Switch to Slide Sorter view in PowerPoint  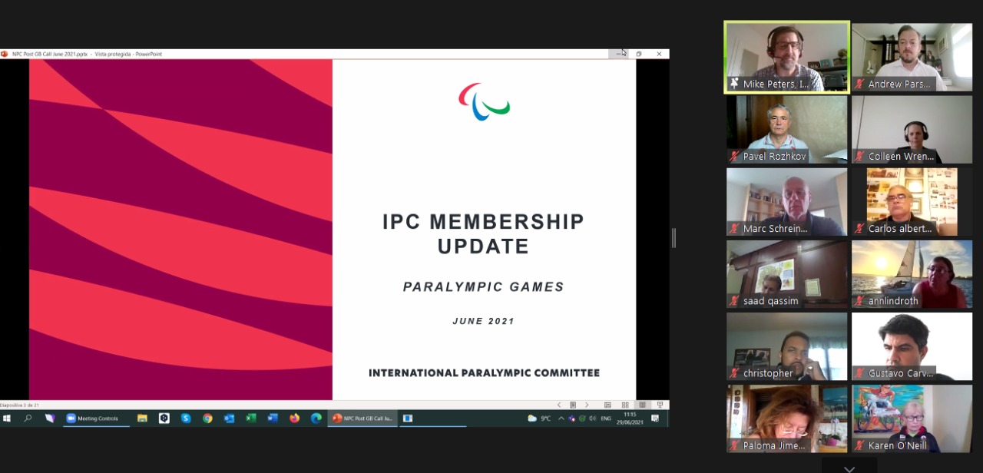[624, 405]
